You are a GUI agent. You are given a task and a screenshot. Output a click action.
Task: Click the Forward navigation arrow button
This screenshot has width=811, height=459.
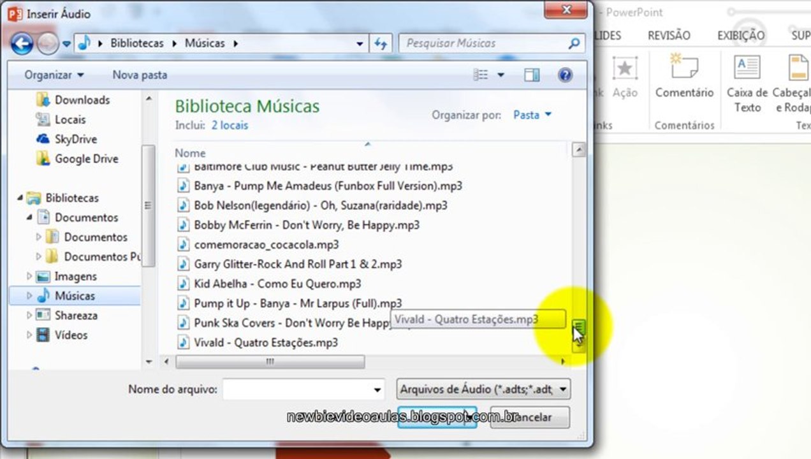click(47, 43)
